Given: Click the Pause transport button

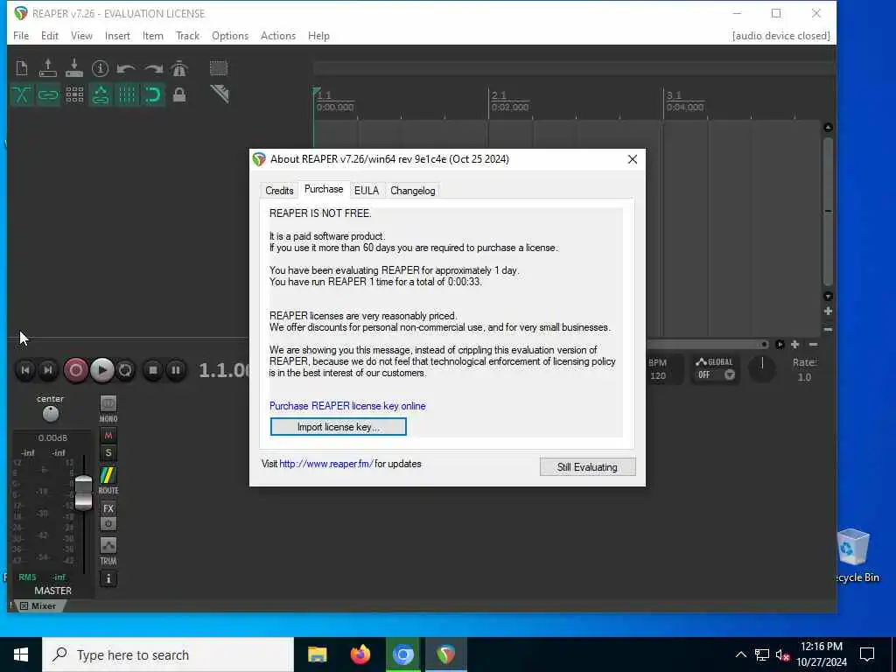Looking at the screenshot, I should coord(175,370).
